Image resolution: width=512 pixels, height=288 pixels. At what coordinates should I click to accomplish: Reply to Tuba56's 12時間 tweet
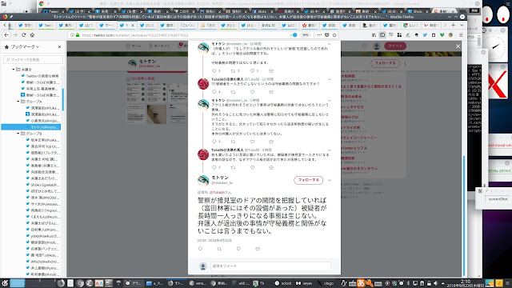[214, 92]
